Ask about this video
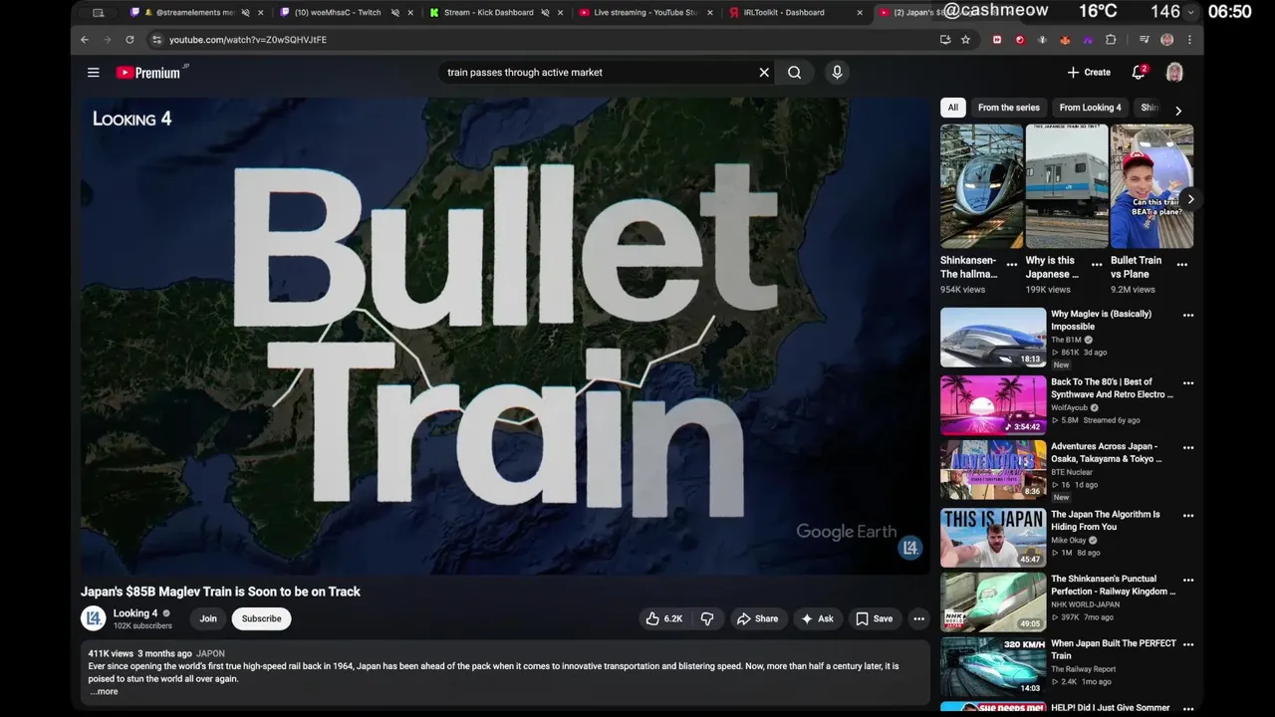This screenshot has height=717, width=1275. (x=817, y=618)
